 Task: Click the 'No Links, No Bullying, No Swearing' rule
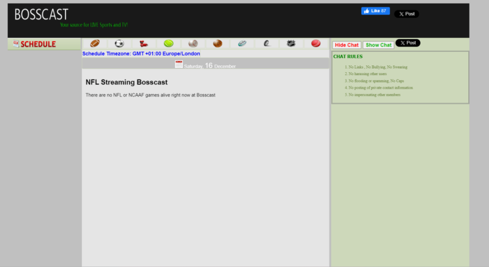(x=378, y=67)
